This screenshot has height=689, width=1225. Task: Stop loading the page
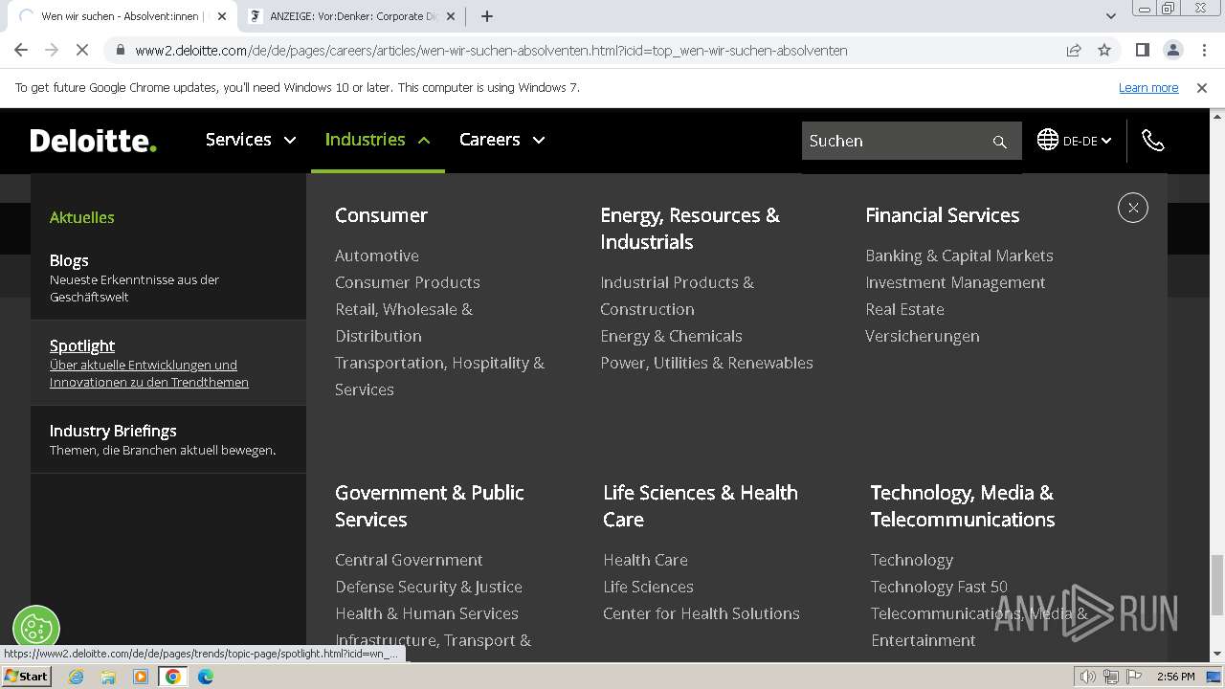[82, 50]
